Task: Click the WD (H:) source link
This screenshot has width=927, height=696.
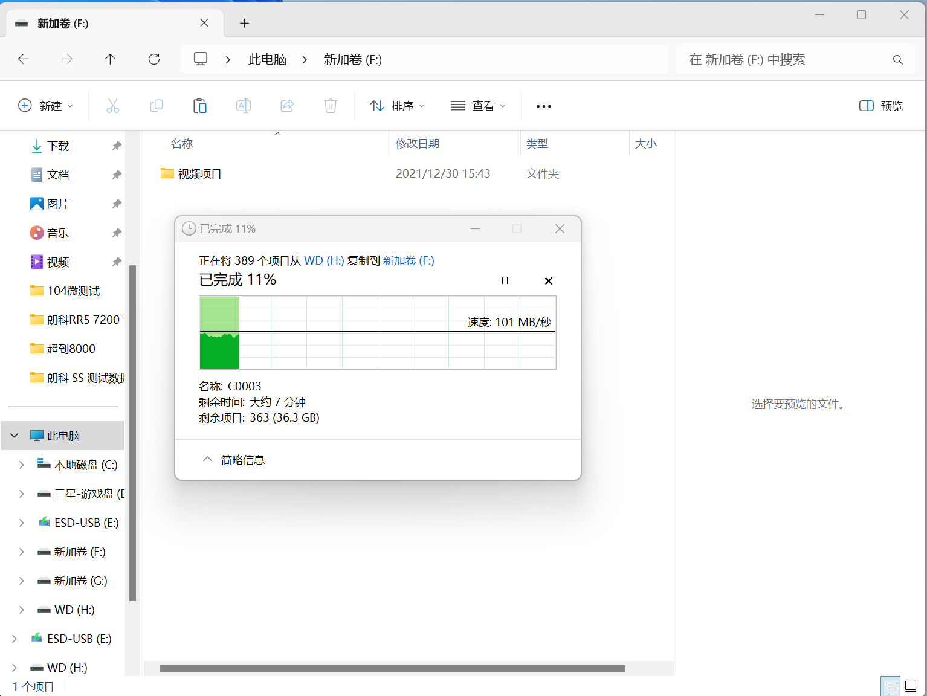Action: pos(324,261)
